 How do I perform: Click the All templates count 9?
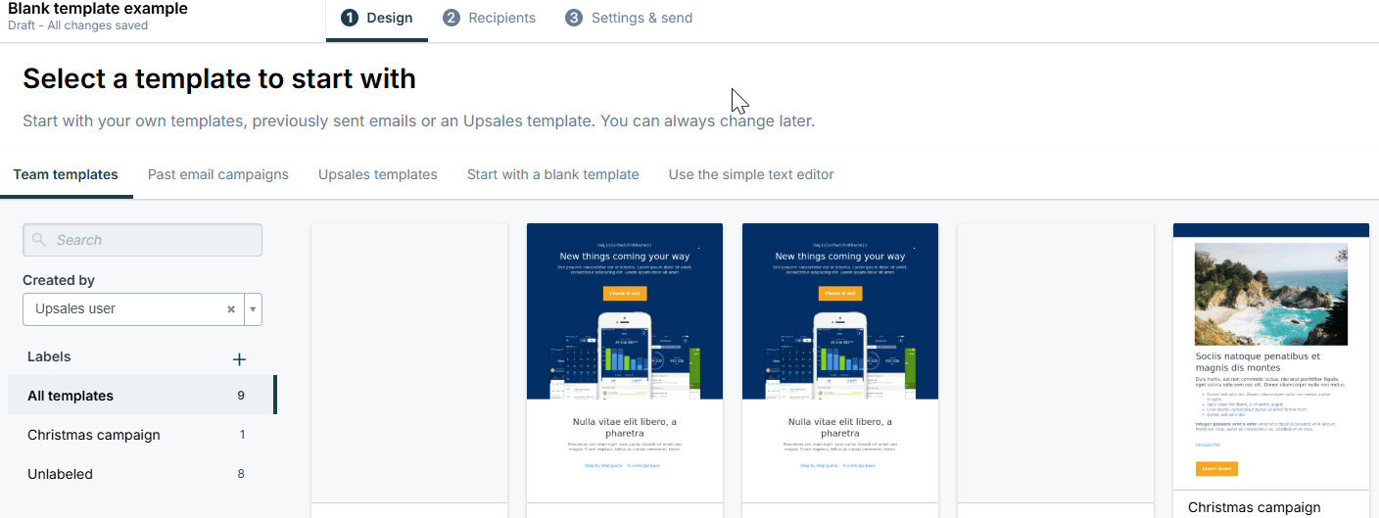pos(241,396)
